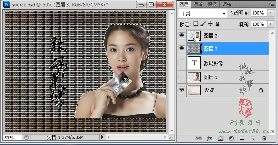The width and height of the screenshot is (278, 145).
Task: Click the Photoshop Ps document icon
Action: pos(6,4)
